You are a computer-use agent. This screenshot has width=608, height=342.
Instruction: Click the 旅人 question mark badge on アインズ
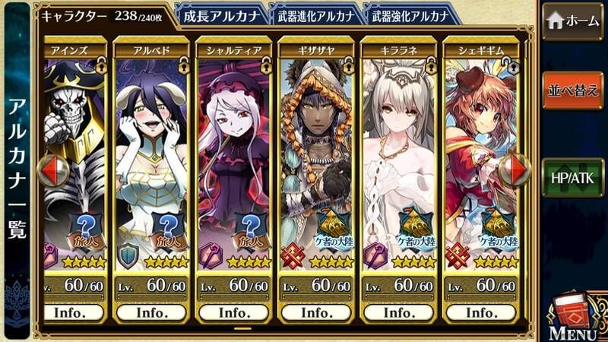87,233
